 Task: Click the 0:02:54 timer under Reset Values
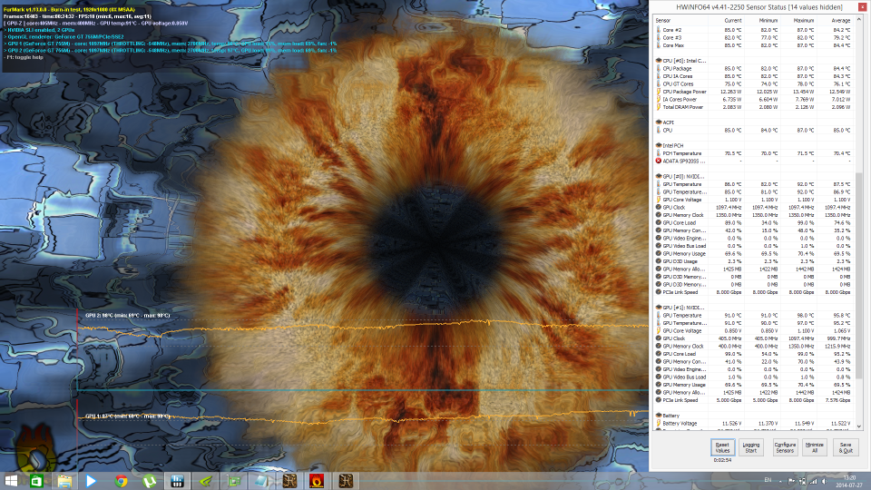[x=722, y=460]
